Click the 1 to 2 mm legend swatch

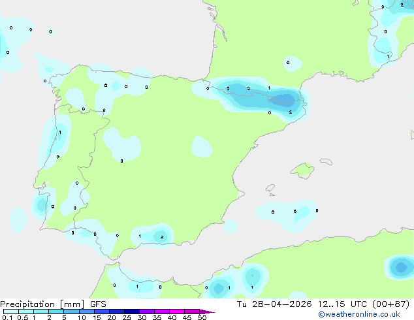point(41,312)
